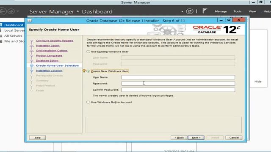The height and width of the screenshot is (152, 271).
Task: Open the Manage menu in Server Manager
Action: (x=221, y=11)
